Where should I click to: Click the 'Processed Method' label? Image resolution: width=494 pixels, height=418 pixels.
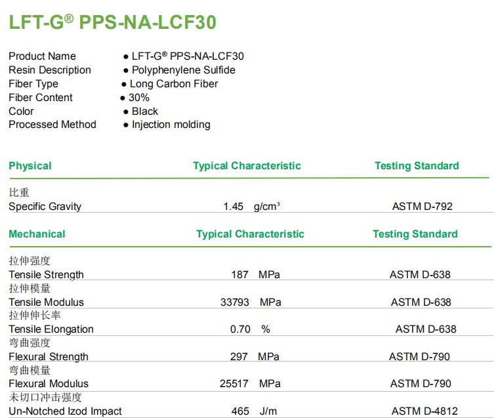click(52, 125)
